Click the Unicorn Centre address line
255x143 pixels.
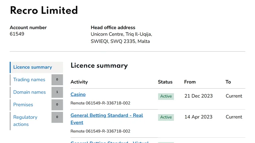coord(121,34)
